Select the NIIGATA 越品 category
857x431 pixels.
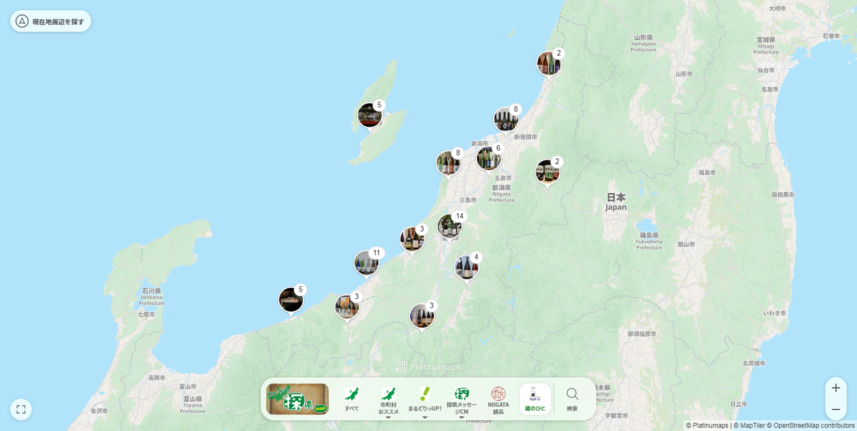pos(498,399)
